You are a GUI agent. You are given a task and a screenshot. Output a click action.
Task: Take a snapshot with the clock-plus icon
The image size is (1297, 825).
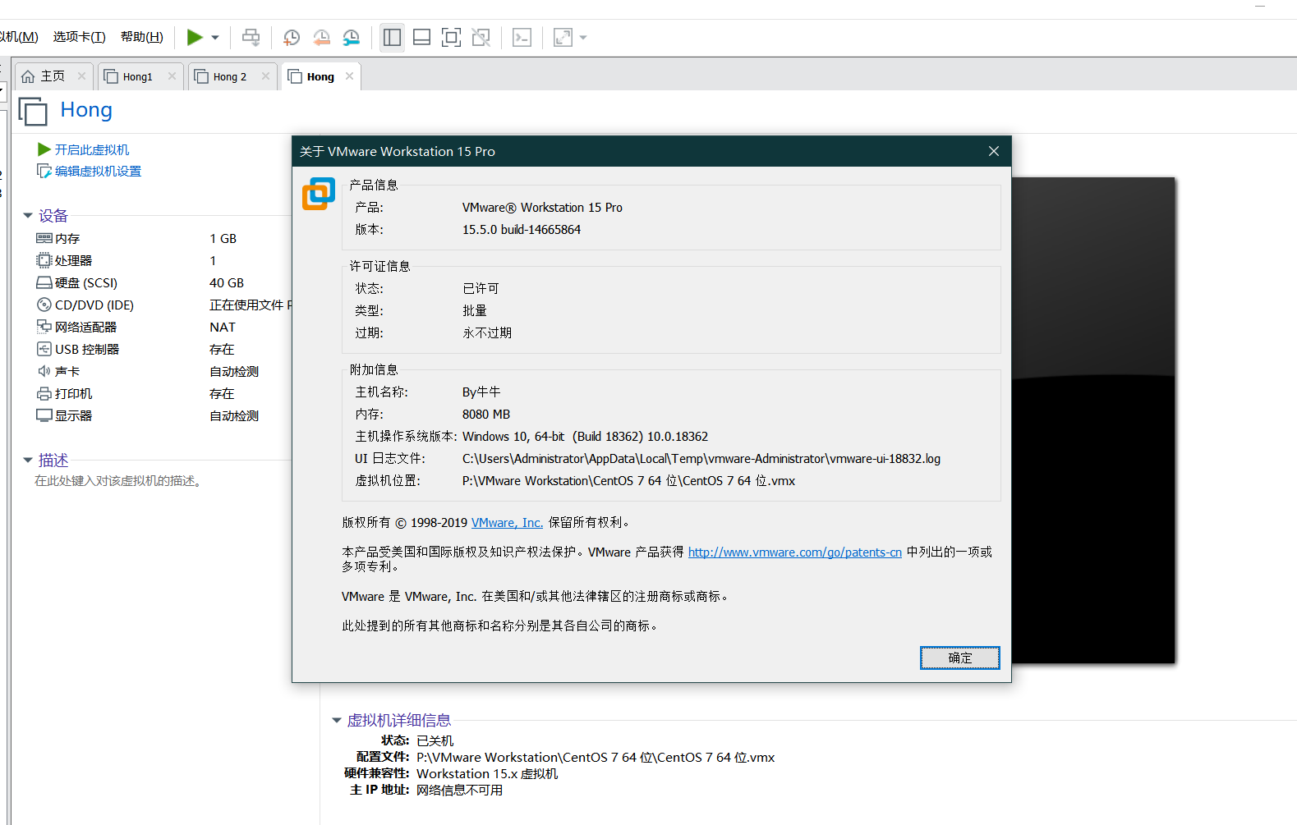click(292, 37)
